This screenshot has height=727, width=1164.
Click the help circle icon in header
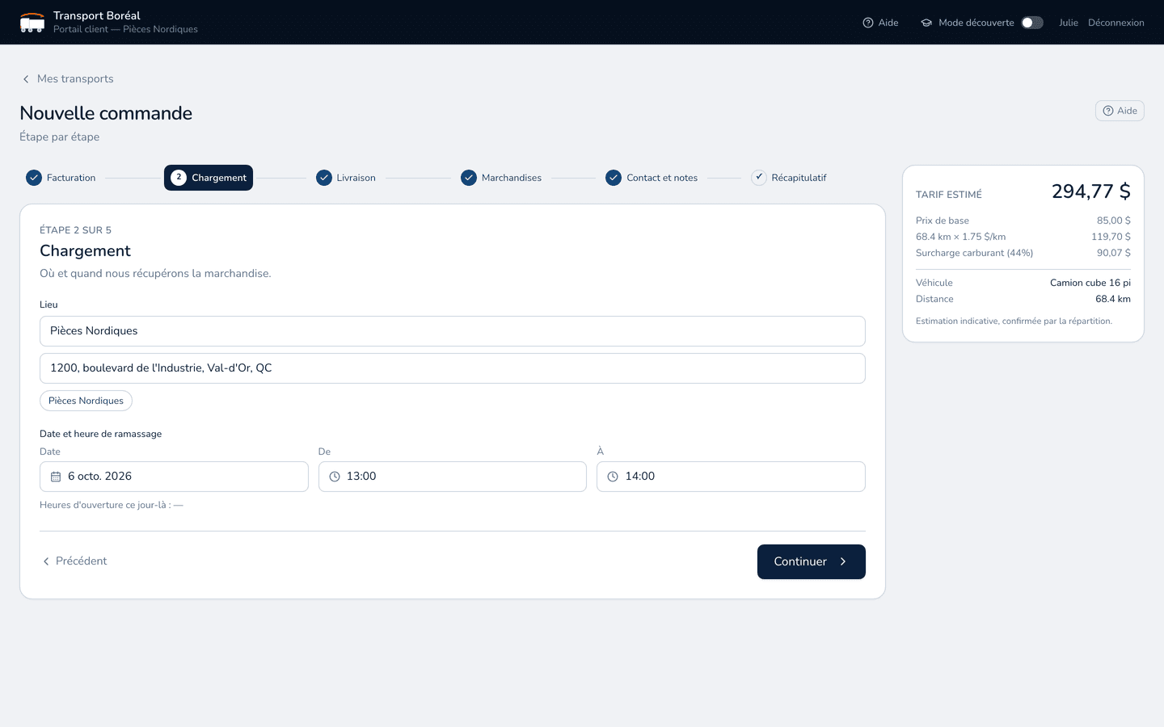point(868,23)
